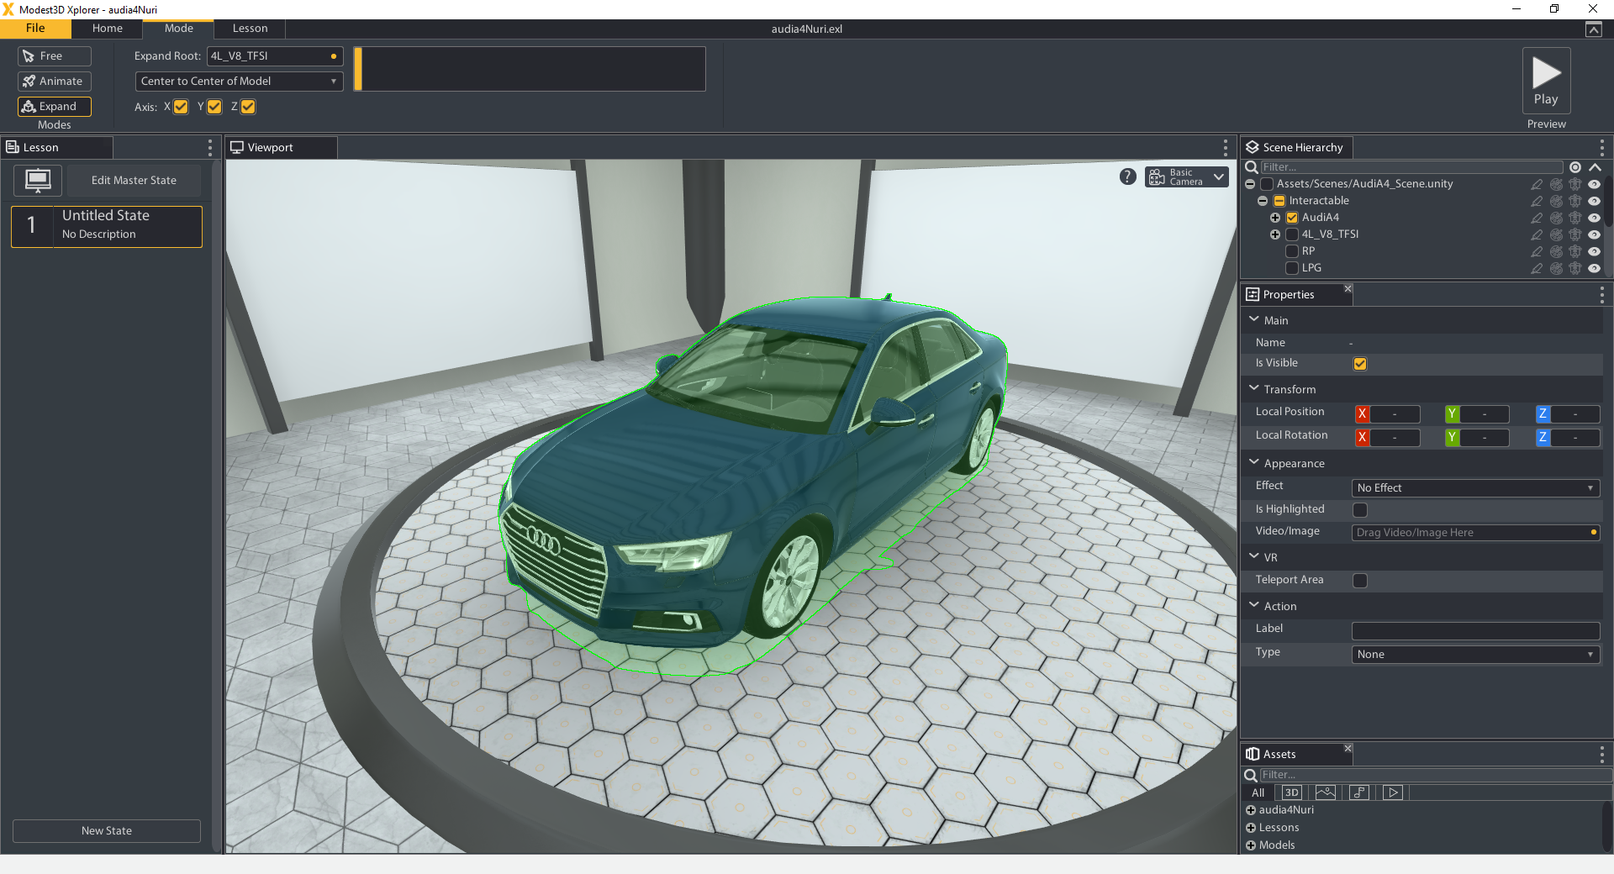This screenshot has height=874, width=1614.
Task: Toggle Y axis checkbox
Action: [x=214, y=107]
